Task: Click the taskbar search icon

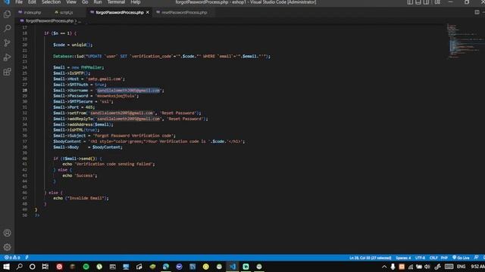Action: pyautogui.click(x=19, y=267)
